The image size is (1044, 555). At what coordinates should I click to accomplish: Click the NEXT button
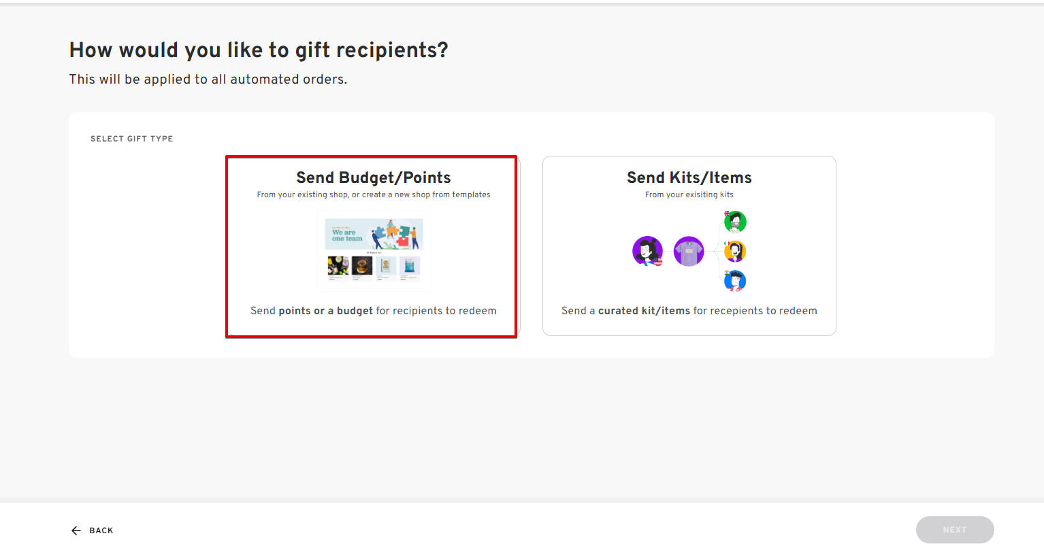point(955,530)
